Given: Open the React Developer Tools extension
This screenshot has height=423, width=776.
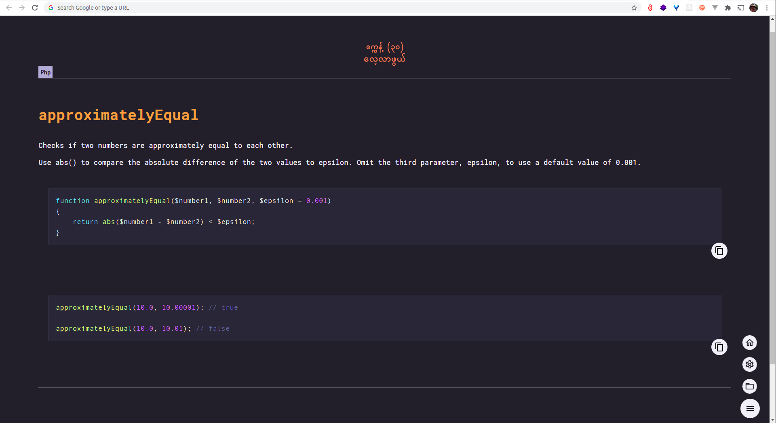Looking at the screenshot, I should pyautogui.click(x=689, y=8).
